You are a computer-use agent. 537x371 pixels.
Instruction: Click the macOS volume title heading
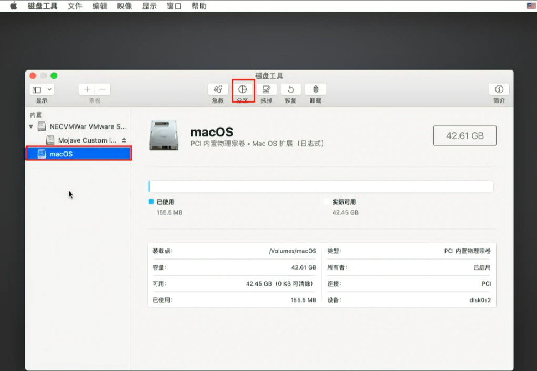(x=212, y=132)
